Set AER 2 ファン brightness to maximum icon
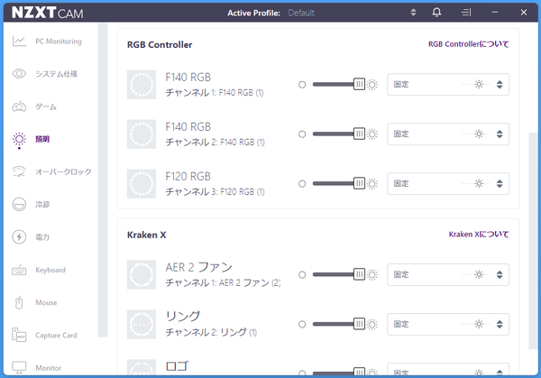Screen dimensions: 541x378 tap(371, 275)
